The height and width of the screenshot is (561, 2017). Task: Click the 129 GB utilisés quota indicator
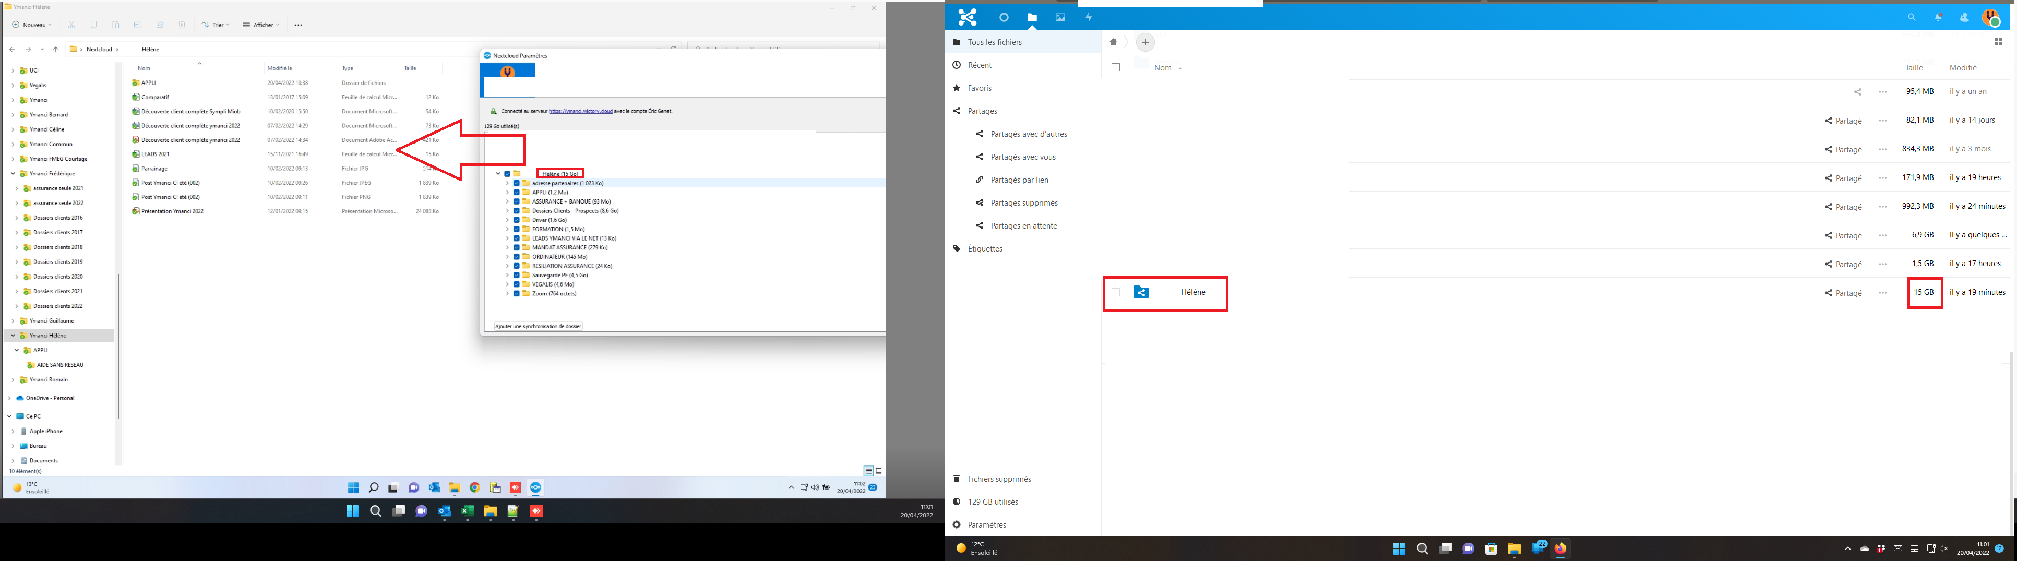coord(993,502)
